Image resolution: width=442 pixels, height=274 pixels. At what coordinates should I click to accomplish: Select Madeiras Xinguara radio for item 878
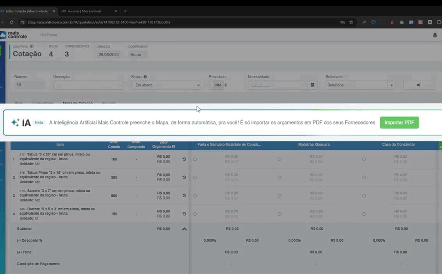[x=279, y=177]
